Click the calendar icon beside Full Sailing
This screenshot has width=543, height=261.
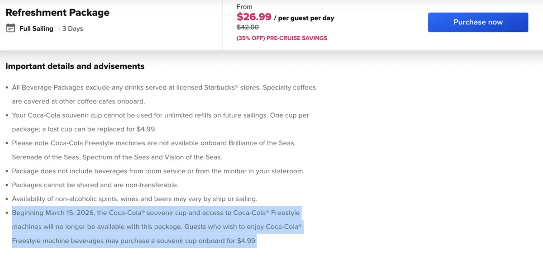(x=10, y=28)
